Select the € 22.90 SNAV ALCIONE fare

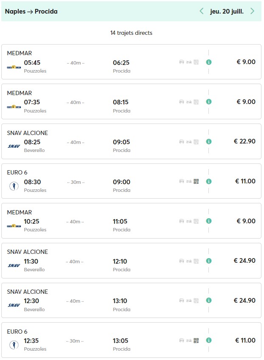pyautogui.click(x=244, y=141)
